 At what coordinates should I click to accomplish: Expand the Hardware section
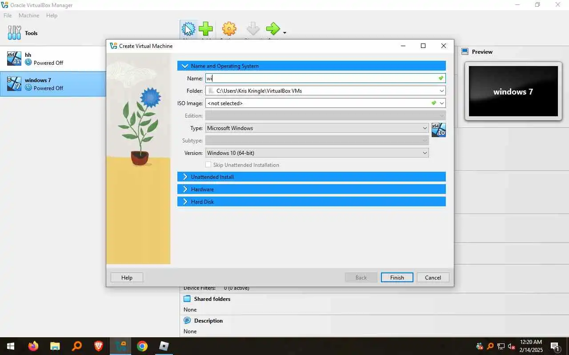311,189
